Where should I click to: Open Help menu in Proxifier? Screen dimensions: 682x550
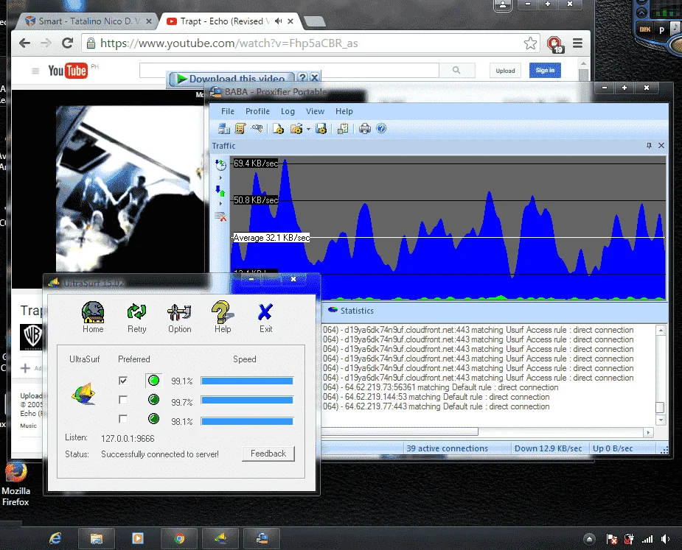(x=344, y=111)
